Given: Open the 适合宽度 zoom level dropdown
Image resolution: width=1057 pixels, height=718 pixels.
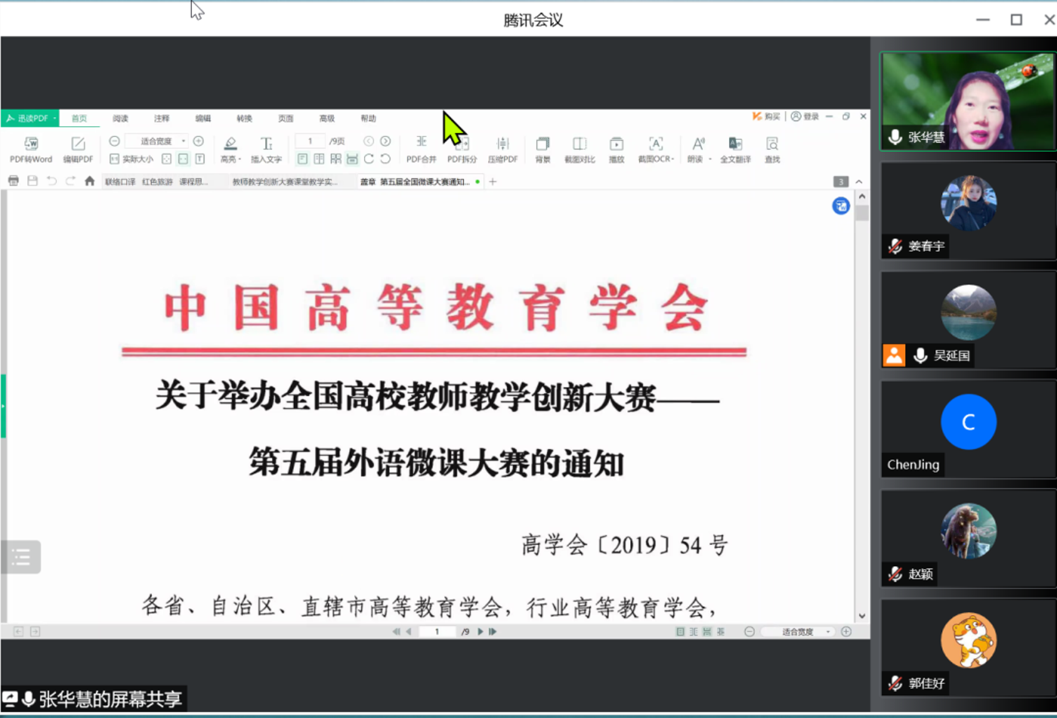Looking at the screenshot, I should pos(183,140).
